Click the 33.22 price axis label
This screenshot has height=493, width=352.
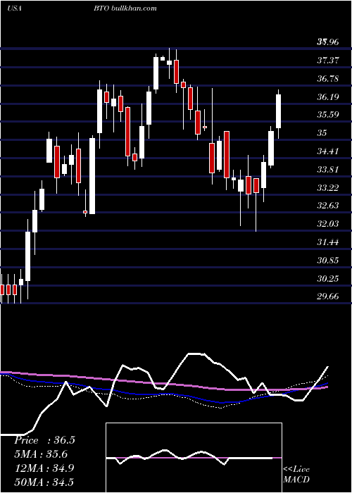pos(328,188)
